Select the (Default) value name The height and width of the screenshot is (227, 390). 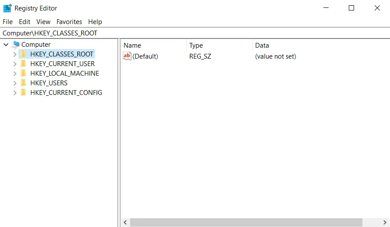coord(145,56)
